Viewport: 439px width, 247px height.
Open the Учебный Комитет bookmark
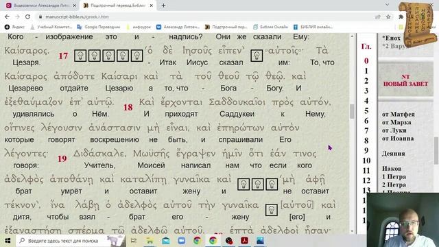pyautogui.click(x=51, y=27)
